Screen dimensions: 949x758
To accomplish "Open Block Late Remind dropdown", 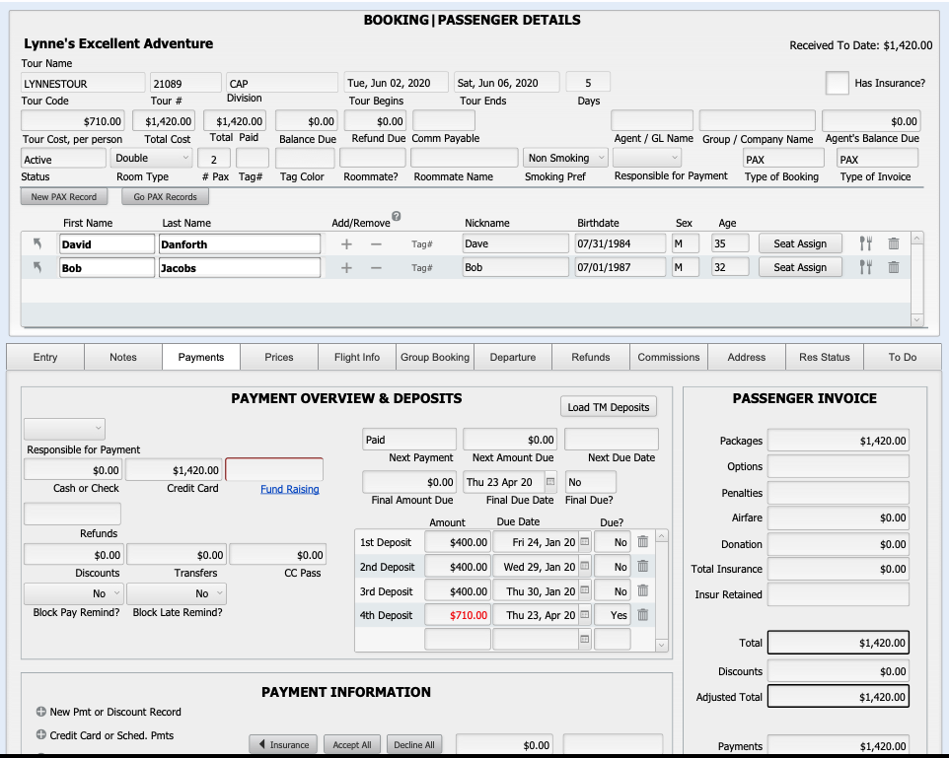I will click(x=177, y=593).
